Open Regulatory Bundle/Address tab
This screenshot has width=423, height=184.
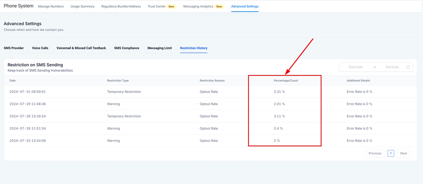pyautogui.click(x=121, y=6)
